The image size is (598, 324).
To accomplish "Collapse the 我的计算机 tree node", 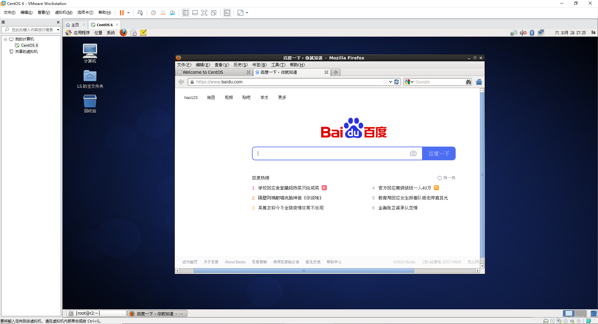I will pyautogui.click(x=5, y=39).
